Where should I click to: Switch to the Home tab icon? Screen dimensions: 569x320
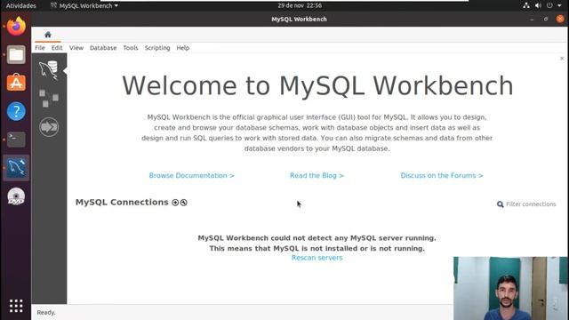click(48, 35)
